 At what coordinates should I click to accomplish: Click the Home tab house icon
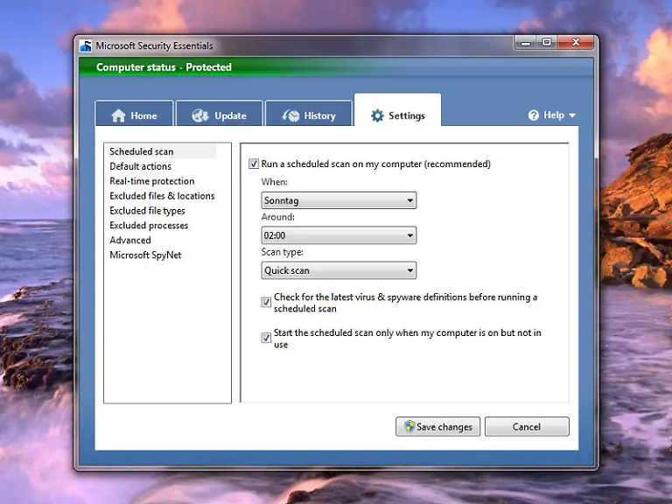[x=118, y=115]
